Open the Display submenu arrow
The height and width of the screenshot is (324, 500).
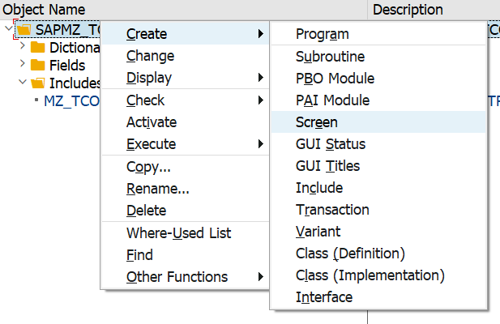click(x=261, y=78)
